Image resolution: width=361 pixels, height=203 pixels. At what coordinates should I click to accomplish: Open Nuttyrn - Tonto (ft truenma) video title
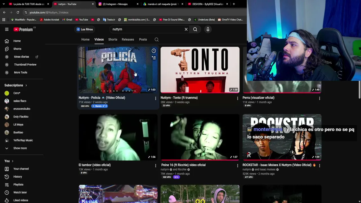(x=179, y=98)
